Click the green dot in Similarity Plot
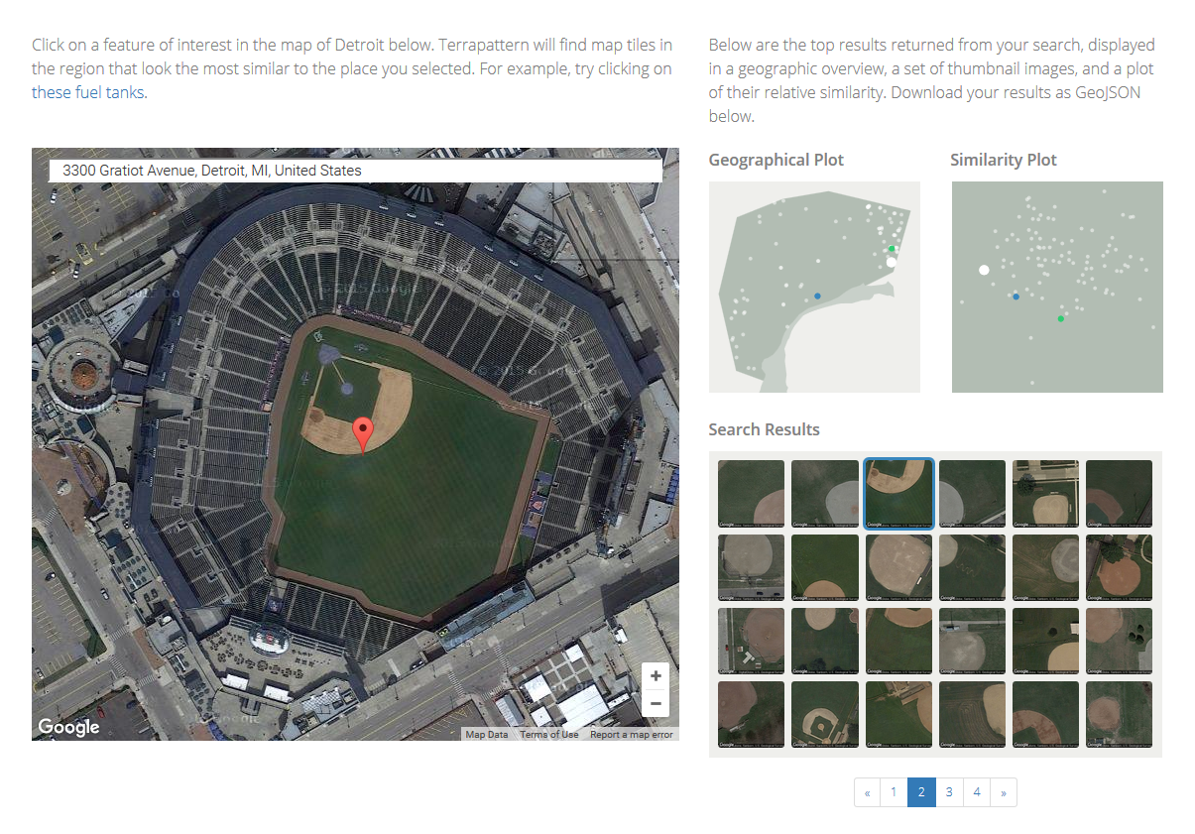The image size is (1195, 834). click(1060, 318)
